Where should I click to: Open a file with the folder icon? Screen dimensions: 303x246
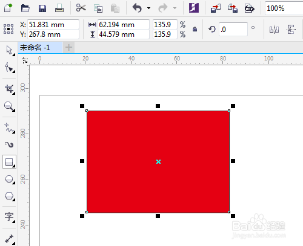25,8
